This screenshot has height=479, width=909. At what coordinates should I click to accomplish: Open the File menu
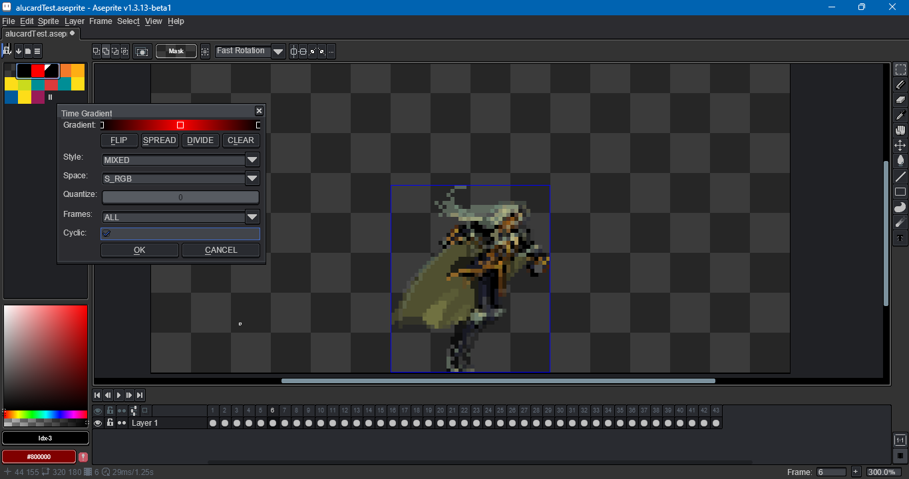9,21
